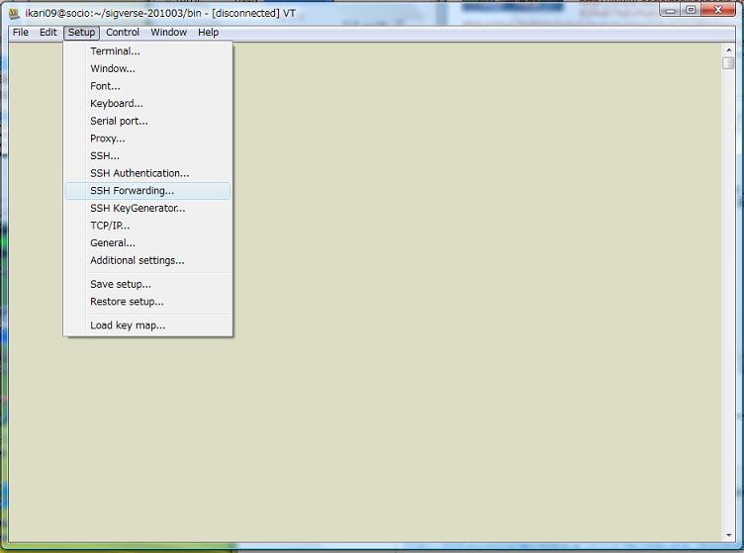Viewport: 744px width, 553px height.
Task: Open Keyboard... settings
Action: pos(117,104)
